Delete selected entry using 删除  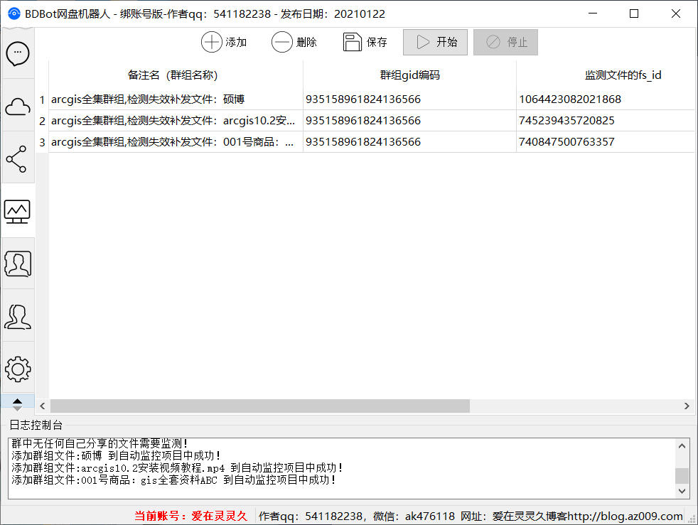294,42
